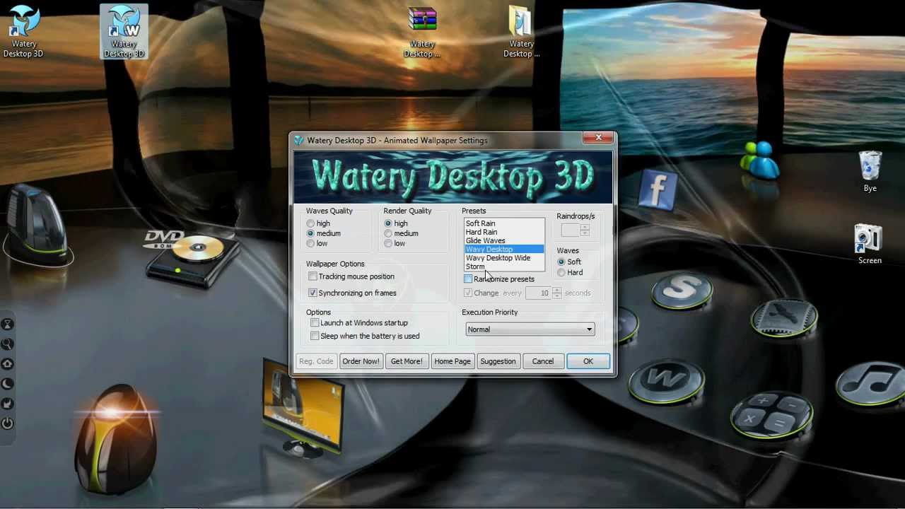This screenshot has height=509, width=905.
Task: Disable Synchronizing on frames
Action: pos(313,293)
